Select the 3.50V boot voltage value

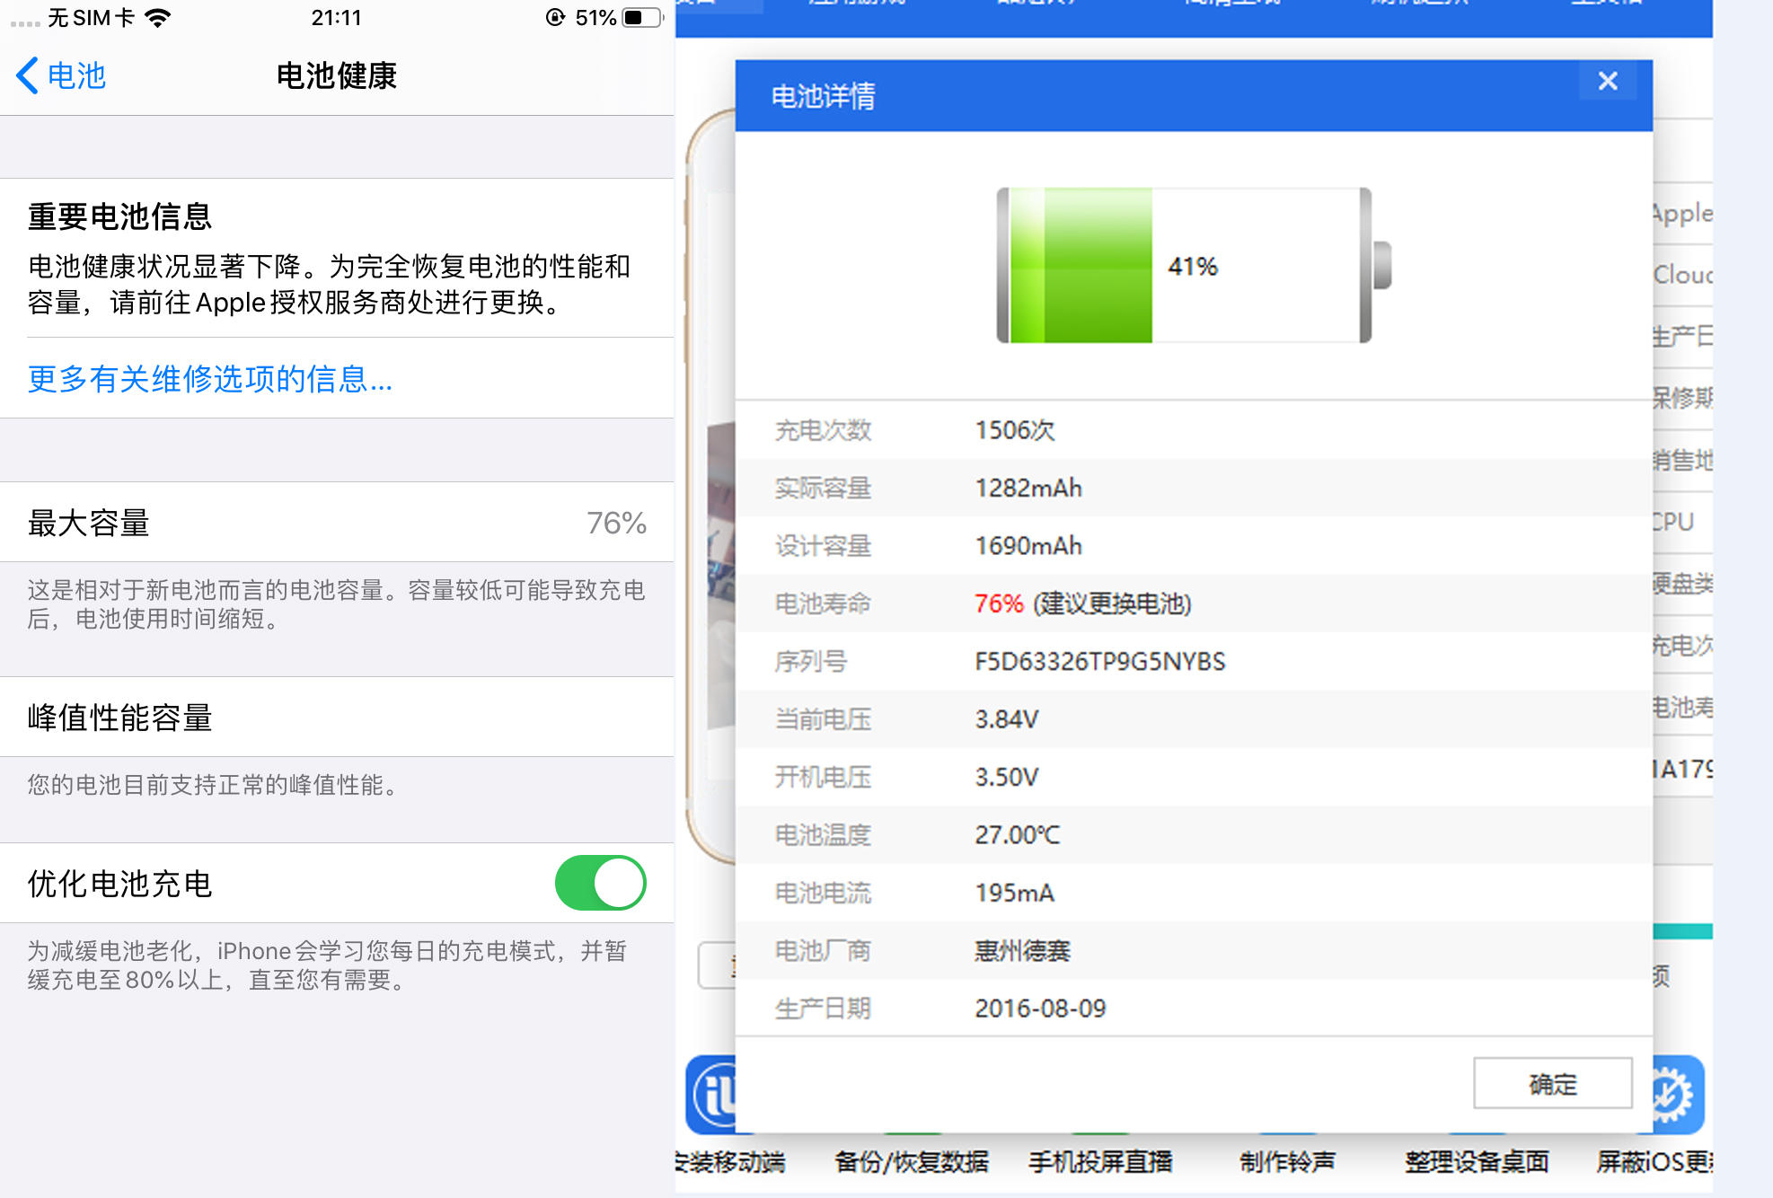[x=1007, y=777]
